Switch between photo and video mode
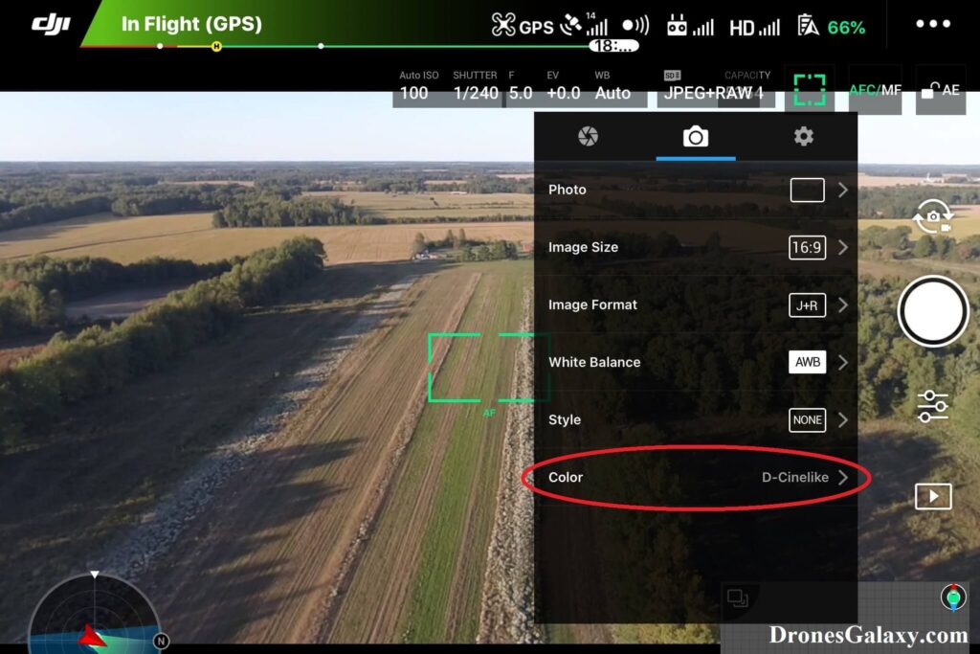 click(x=933, y=216)
